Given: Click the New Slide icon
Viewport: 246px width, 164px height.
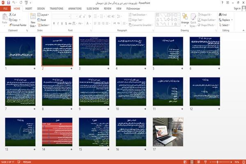Looking at the screenshot, I should [33, 16].
